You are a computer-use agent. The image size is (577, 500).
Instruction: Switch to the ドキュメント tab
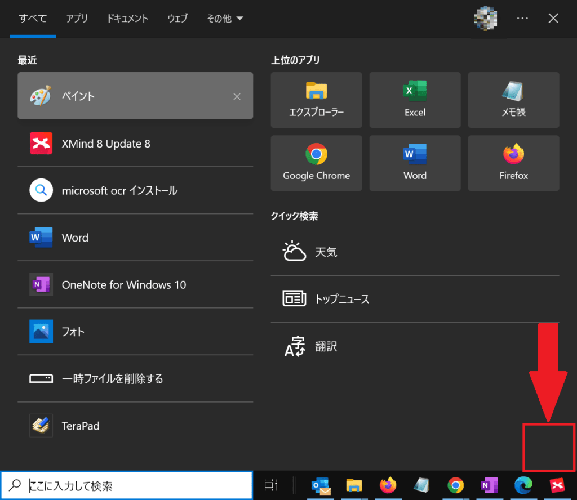click(x=127, y=18)
